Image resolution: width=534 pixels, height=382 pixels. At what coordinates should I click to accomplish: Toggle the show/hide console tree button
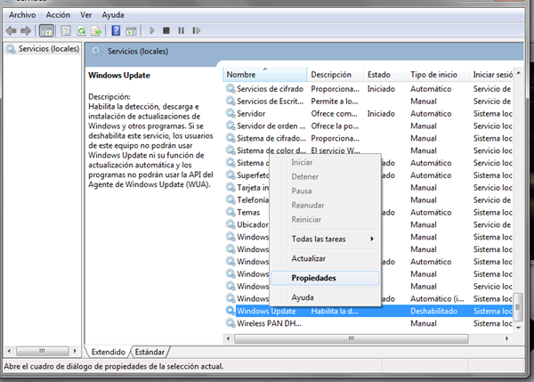(x=45, y=30)
